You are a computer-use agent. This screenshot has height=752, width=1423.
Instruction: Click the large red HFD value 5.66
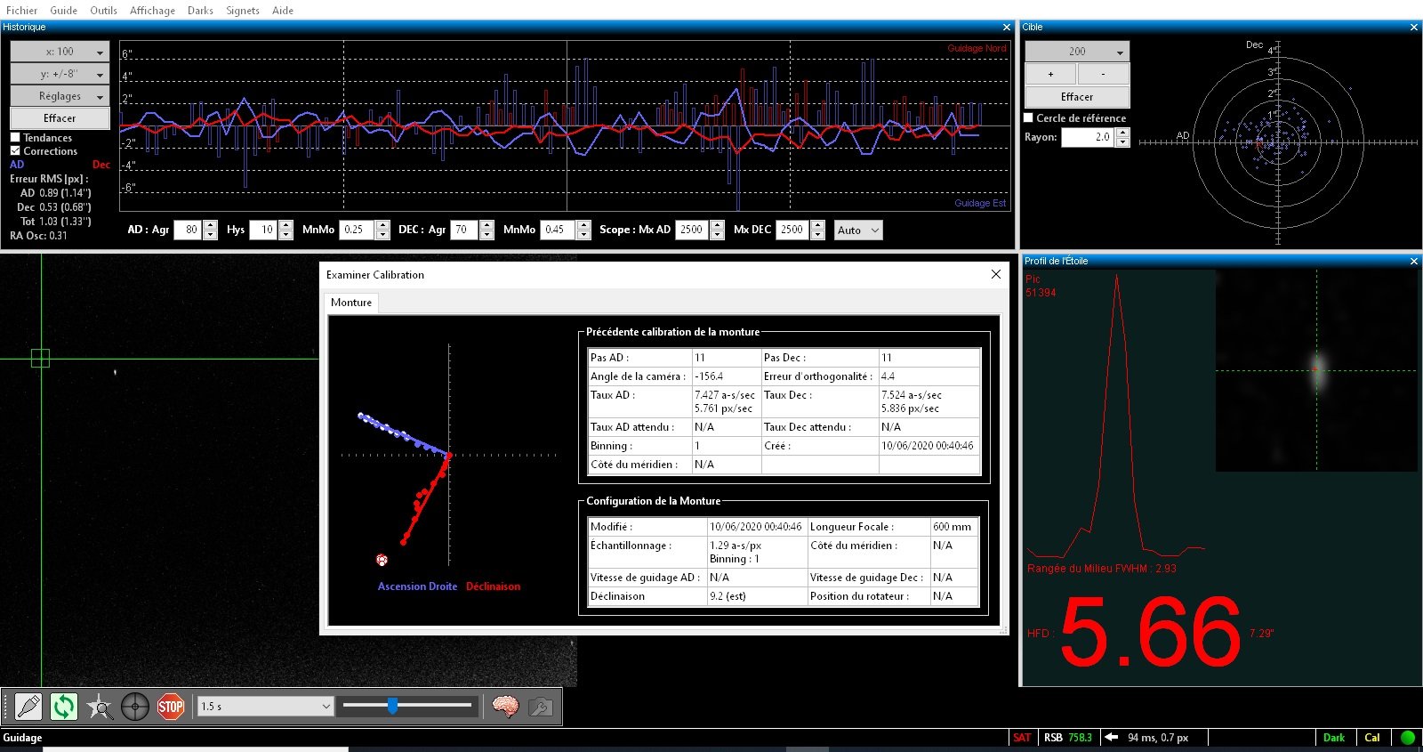(x=1151, y=632)
